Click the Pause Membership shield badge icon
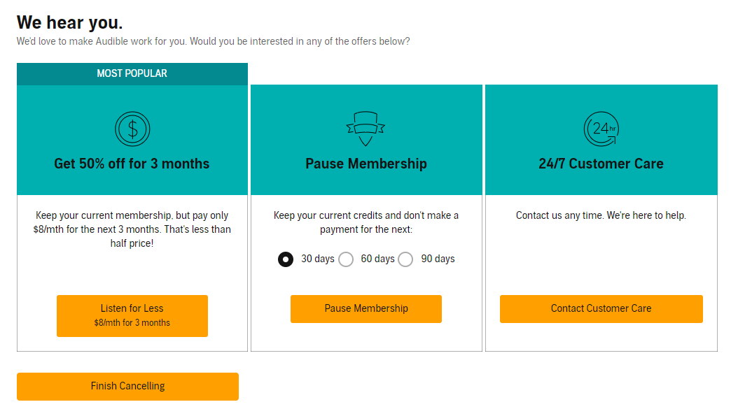This screenshot has height=416, width=745. click(365, 129)
